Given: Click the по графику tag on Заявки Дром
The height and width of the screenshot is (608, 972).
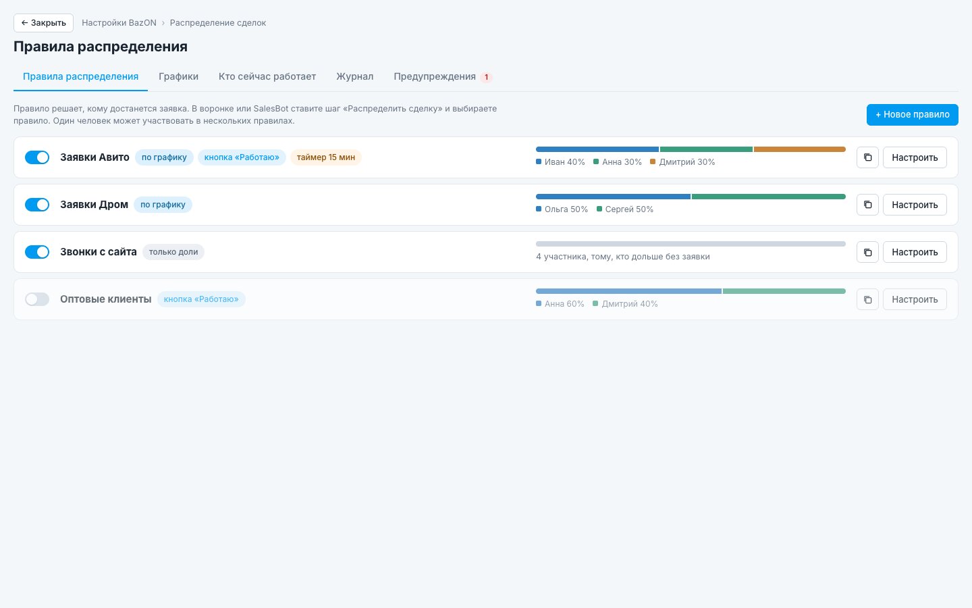Looking at the screenshot, I should [163, 205].
